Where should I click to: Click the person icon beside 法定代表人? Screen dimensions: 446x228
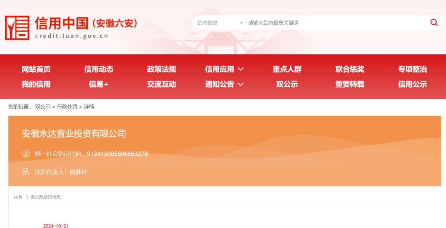[x=26, y=171]
